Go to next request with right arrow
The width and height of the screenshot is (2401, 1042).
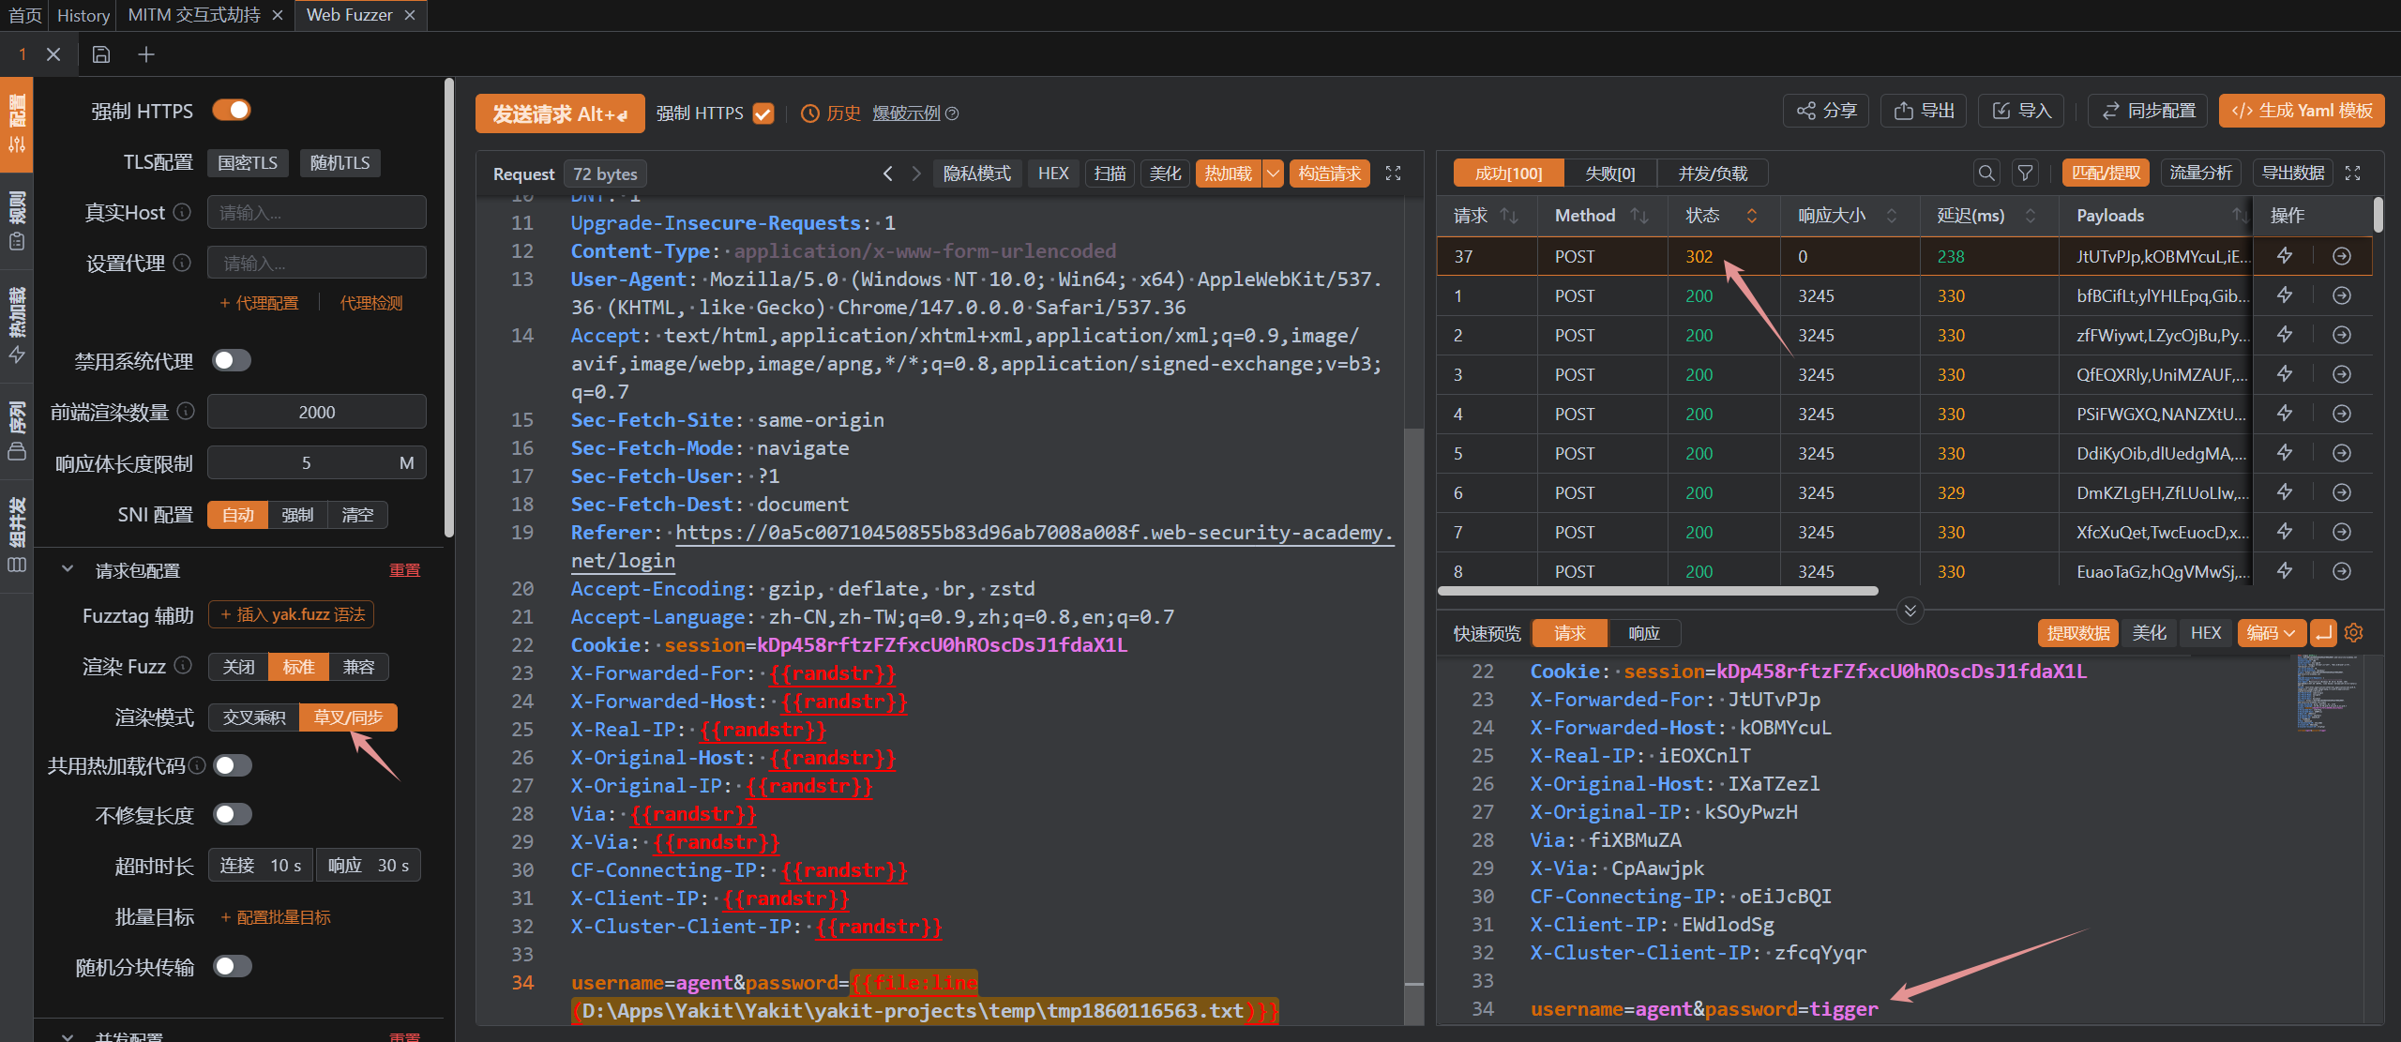pos(916,174)
